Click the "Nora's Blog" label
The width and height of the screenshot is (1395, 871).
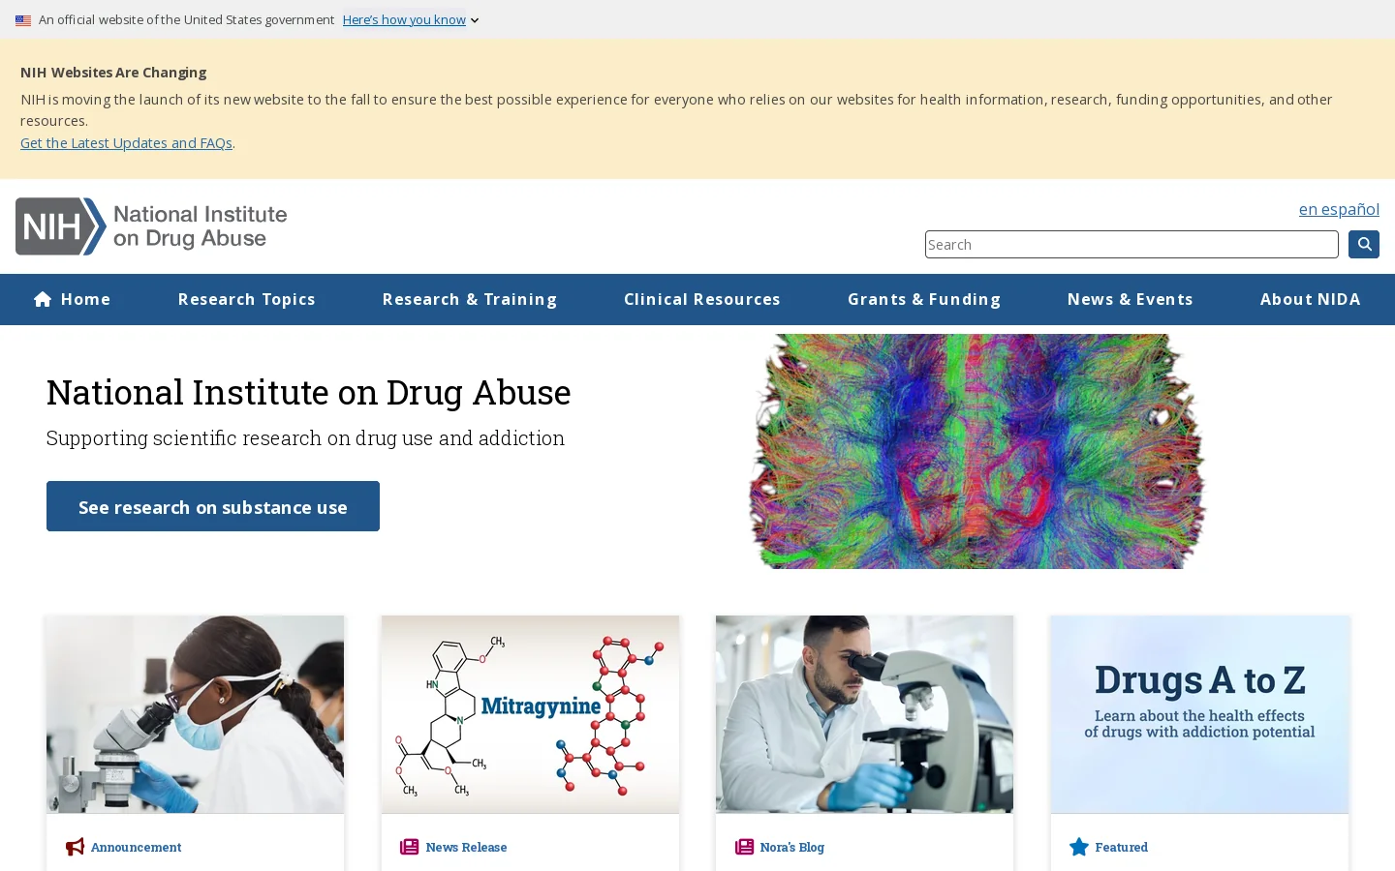791,847
